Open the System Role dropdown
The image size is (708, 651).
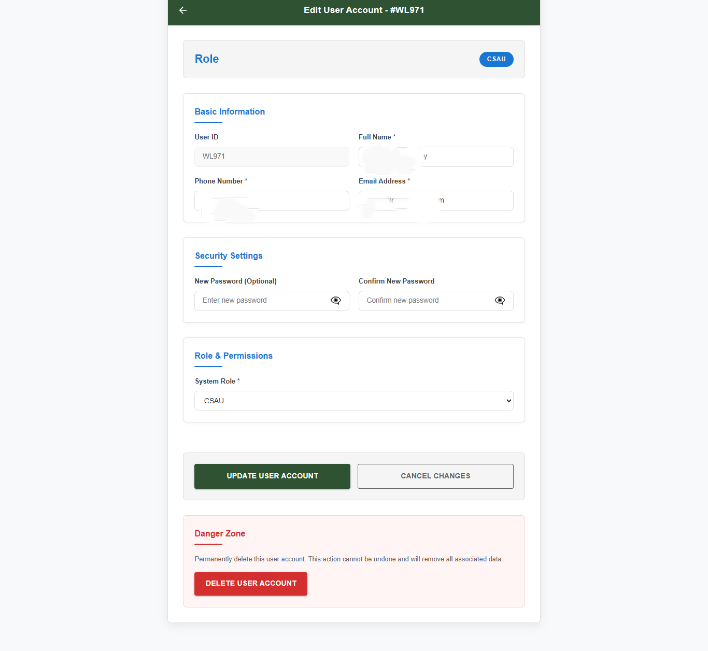pos(354,401)
